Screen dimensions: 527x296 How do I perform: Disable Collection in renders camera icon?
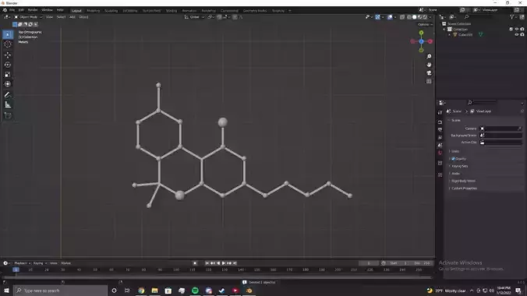522,30
